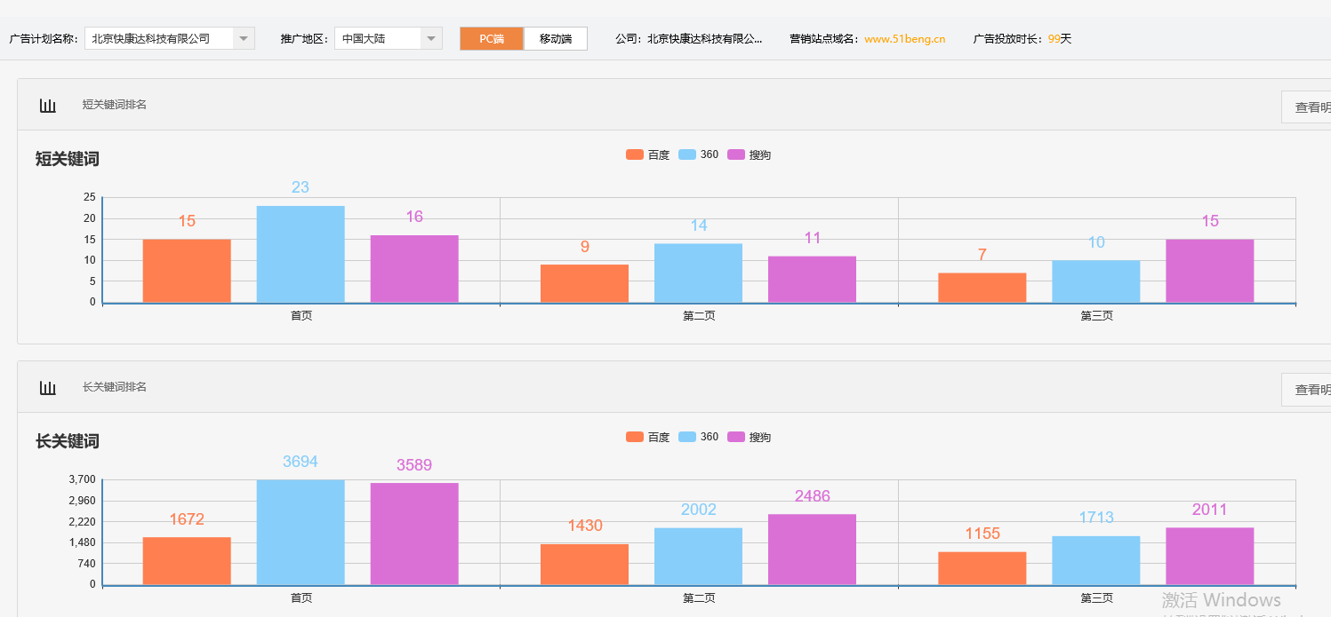This screenshot has height=617, width=1331.
Task: Toggle 360 legend in the short keyword chart
Action: tap(699, 154)
